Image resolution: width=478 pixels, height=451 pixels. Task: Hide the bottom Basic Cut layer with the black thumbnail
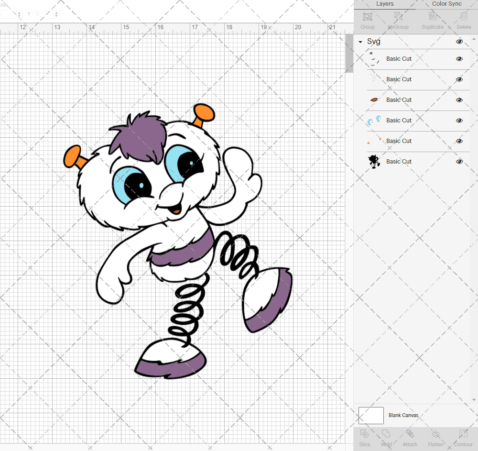(x=459, y=162)
